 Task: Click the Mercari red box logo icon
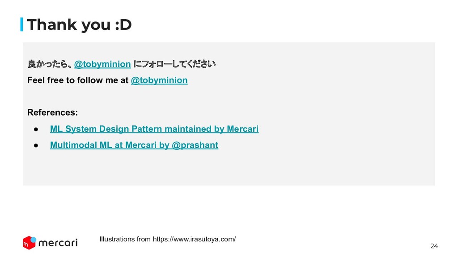coord(29,243)
